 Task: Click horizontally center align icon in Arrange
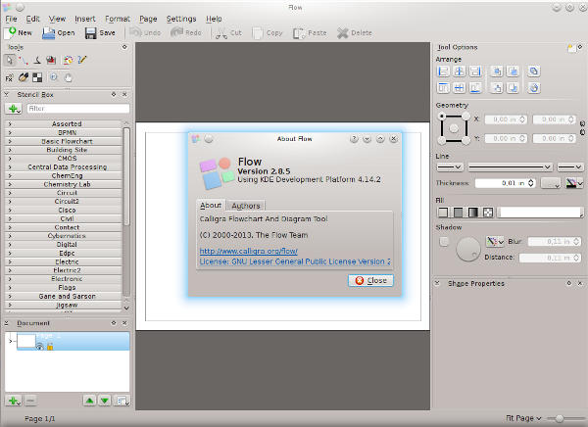[x=460, y=71]
